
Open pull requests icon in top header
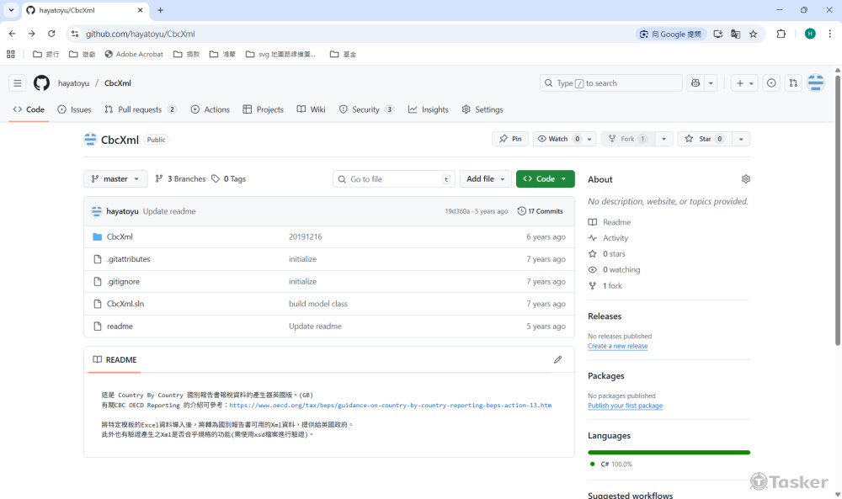point(793,83)
